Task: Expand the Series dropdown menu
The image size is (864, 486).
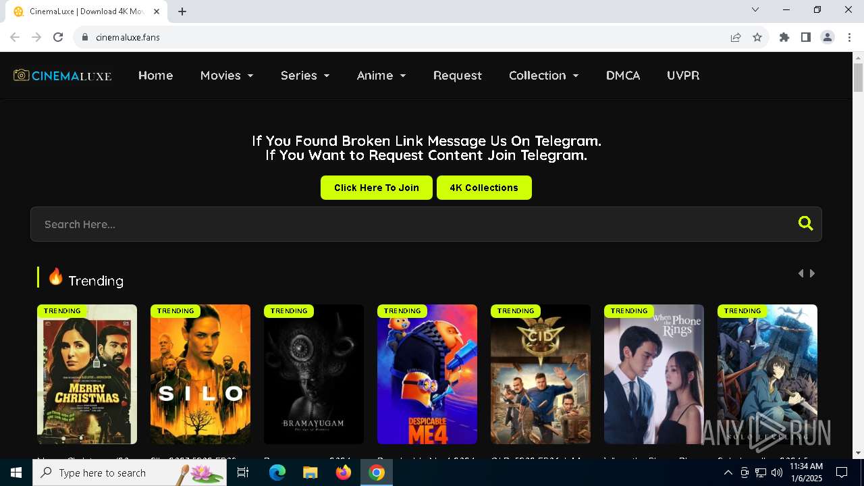Action: click(x=305, y=76)
